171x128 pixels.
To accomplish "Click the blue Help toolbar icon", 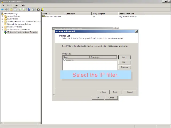I will [x=29, y=9].
